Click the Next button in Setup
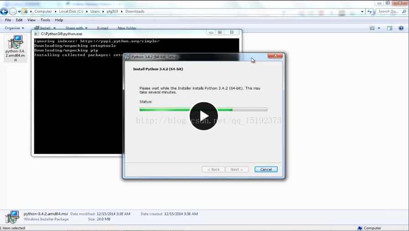Viewport: 409px width, 231px height. (237, 169)
